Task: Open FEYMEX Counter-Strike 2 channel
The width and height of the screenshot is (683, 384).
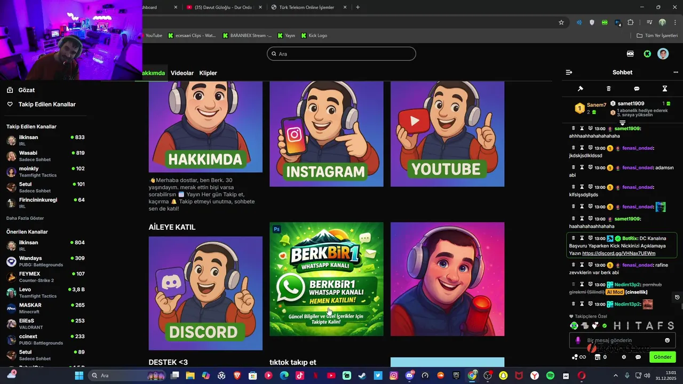Action: 45,277
